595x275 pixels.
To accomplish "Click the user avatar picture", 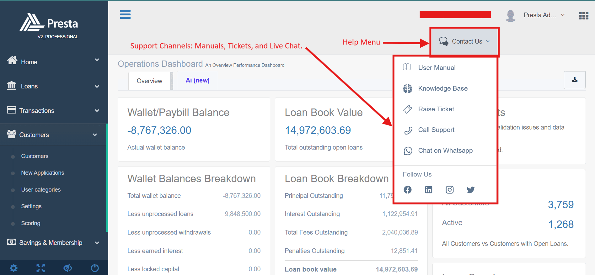I will [511, 15].
